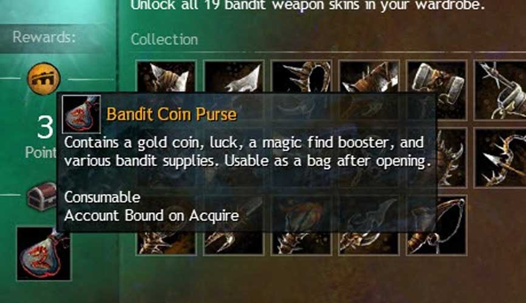Select the twin-bladed bandit axe skin
This screenshot has height=303, width=526.
[x=166, y=77]
